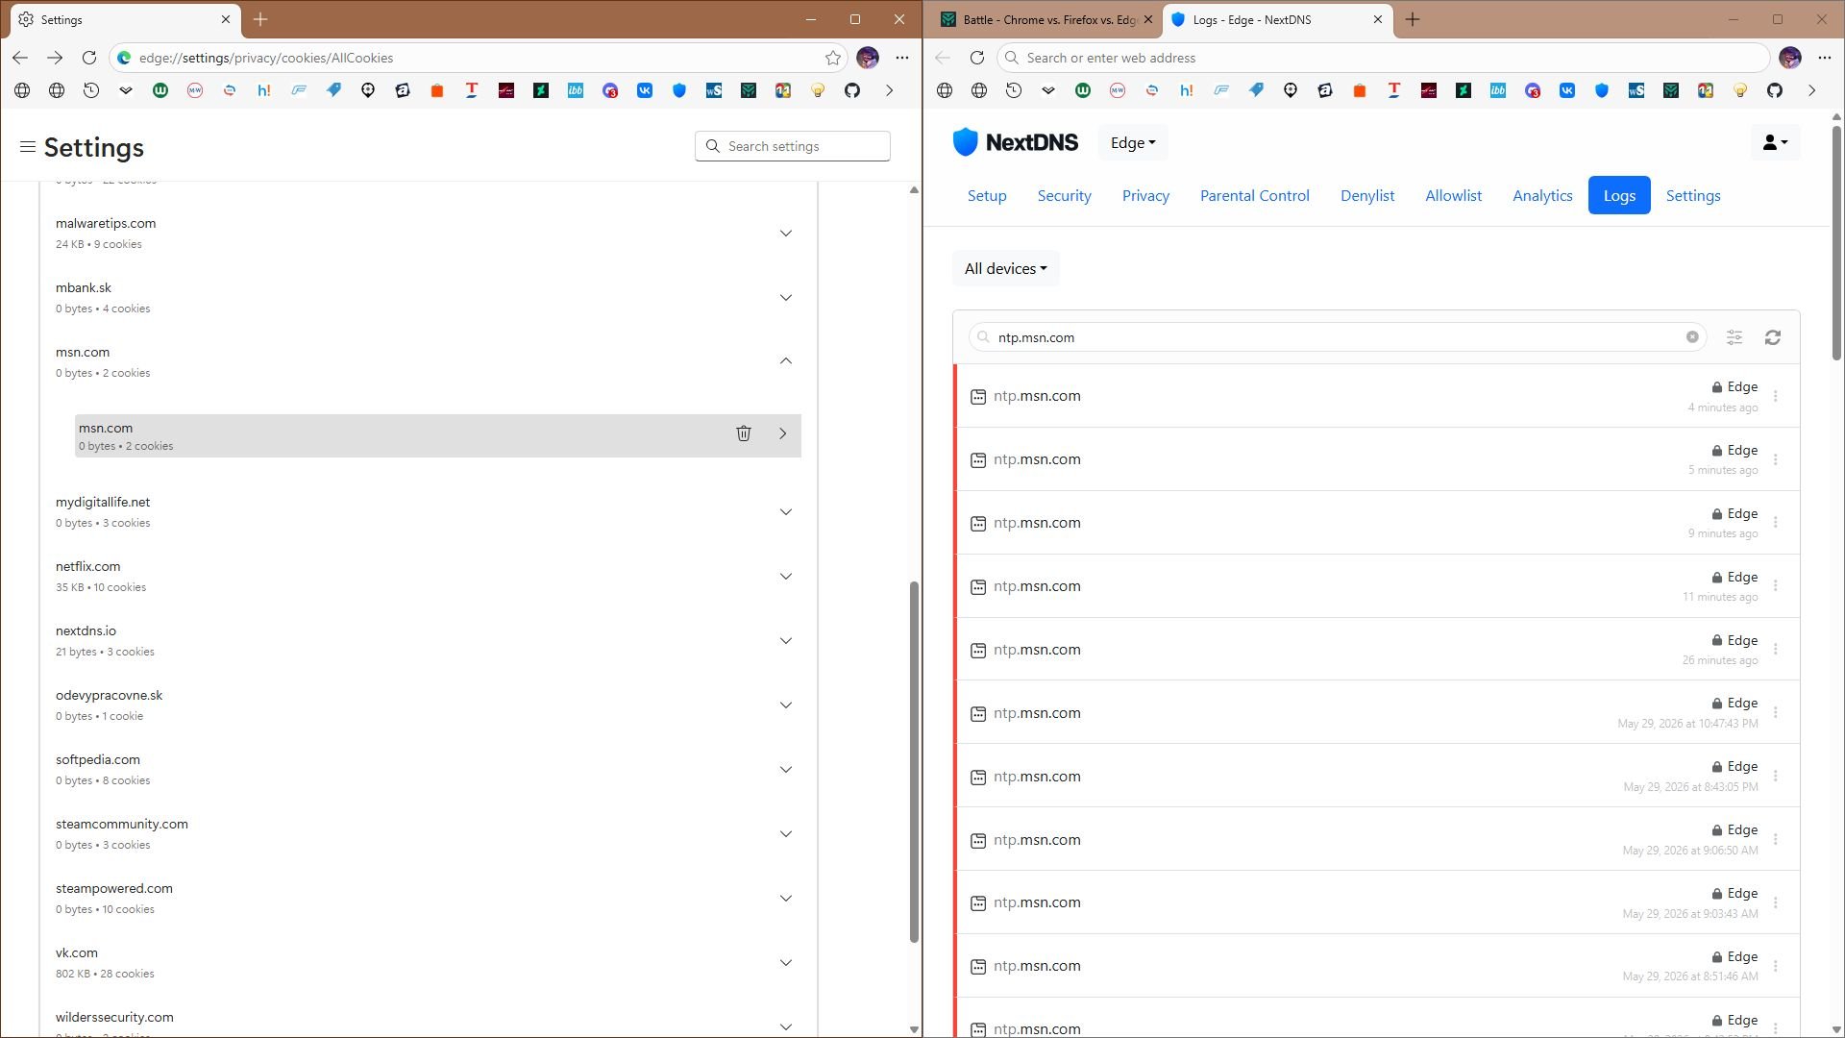1845x1038 pixels.
Task: Open the NextDNS account dropdown
Action: 1775,142
